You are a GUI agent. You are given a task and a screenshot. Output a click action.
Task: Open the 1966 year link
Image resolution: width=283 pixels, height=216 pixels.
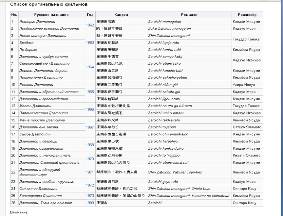[x=90, y=109]
